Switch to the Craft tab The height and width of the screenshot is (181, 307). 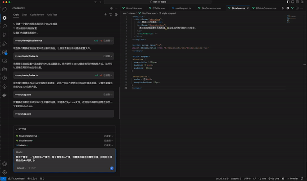click(16, 15)
